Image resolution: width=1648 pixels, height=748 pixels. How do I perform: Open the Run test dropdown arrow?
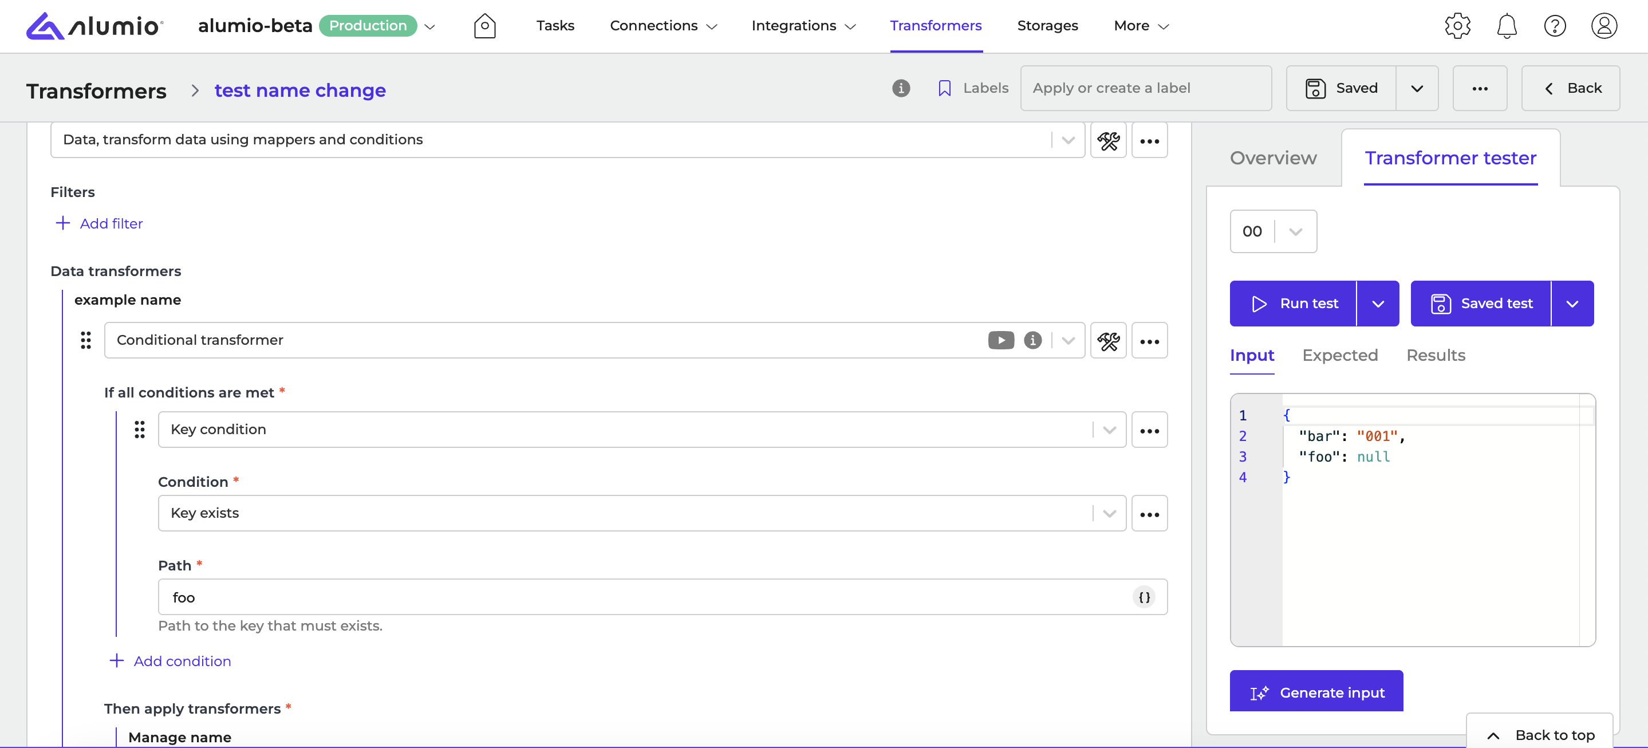[x=1378, y=304]
